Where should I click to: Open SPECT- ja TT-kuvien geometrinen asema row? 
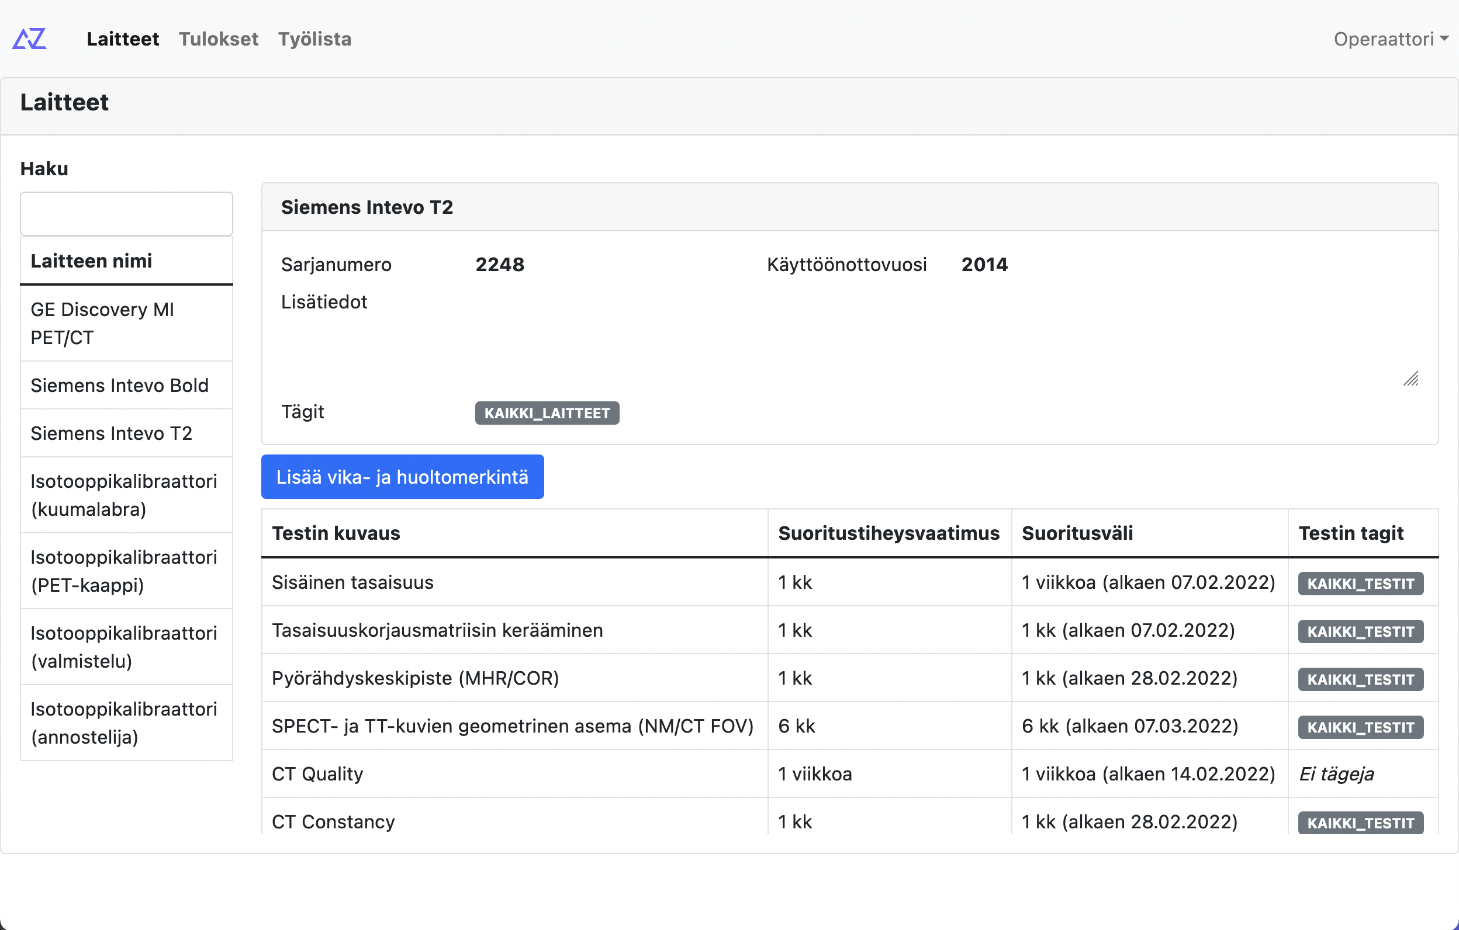849,726
